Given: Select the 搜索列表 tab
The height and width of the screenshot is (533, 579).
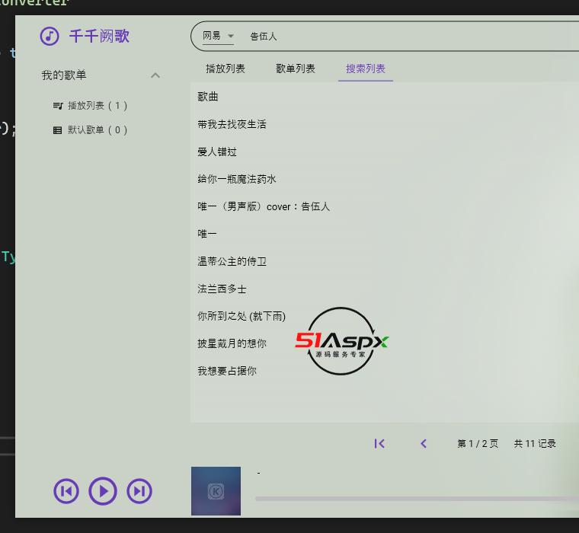Looking at the screenshot, I should coord(366,69).
